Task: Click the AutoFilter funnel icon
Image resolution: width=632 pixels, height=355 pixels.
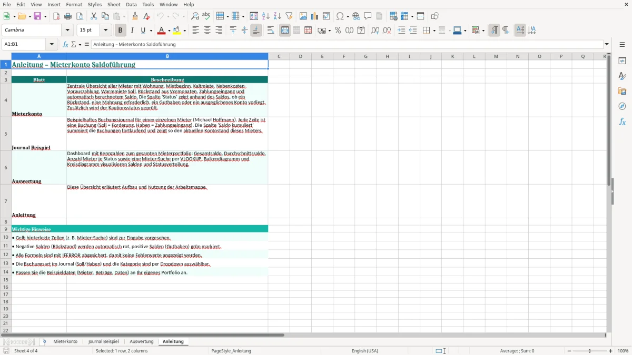Action: (289, 16)
